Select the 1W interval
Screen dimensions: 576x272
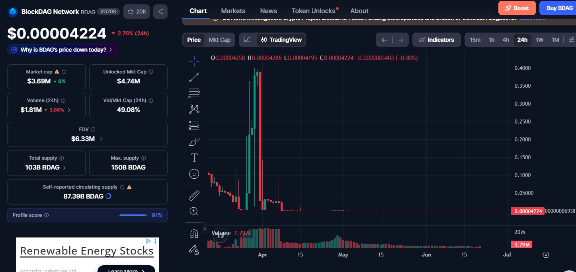coord(539,40)
